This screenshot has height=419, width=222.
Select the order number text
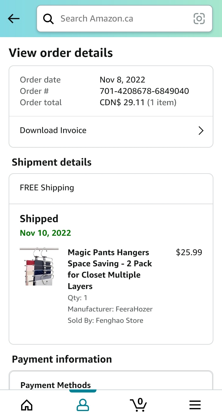pos(144,91)
